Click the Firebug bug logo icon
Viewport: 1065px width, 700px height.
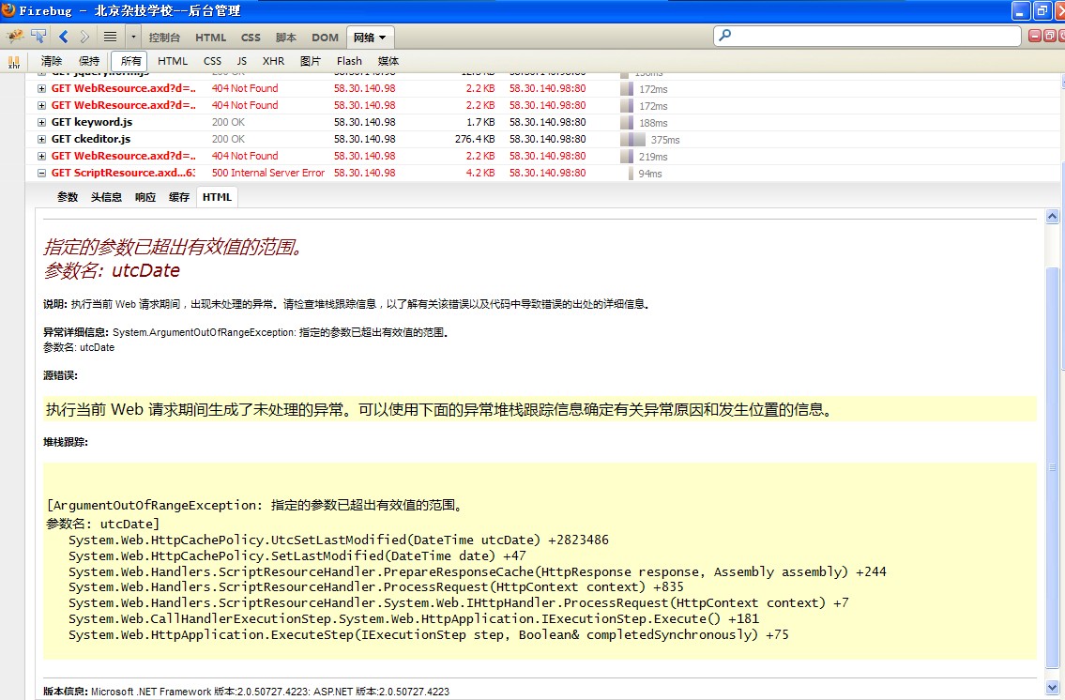pyautogui.click(x=14, y=37)
